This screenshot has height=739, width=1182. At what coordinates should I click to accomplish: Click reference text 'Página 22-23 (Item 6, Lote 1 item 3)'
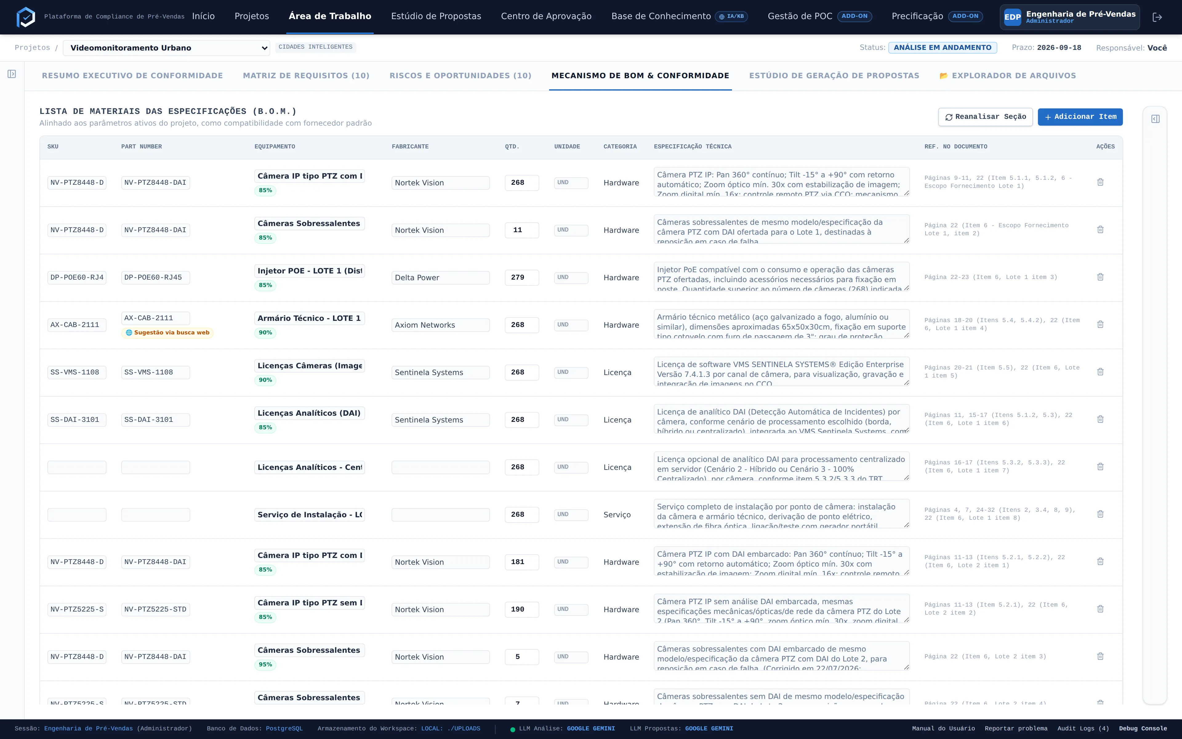click(x=991, y=277)
